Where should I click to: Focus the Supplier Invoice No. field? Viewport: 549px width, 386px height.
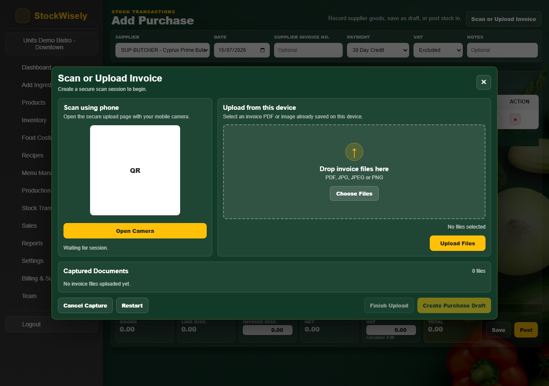[x=308, y=50]
